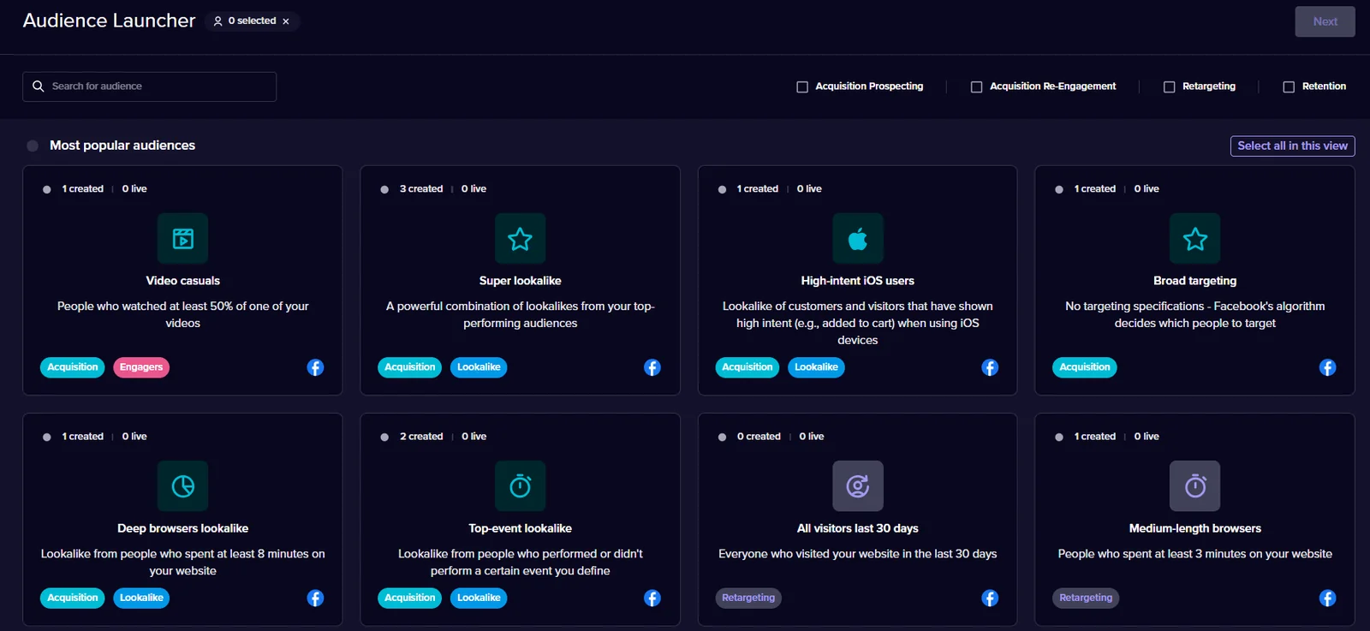Click "3 created" on Super lookalike card
This screenshot has width=1370, height=631.
tap(421, 188)
